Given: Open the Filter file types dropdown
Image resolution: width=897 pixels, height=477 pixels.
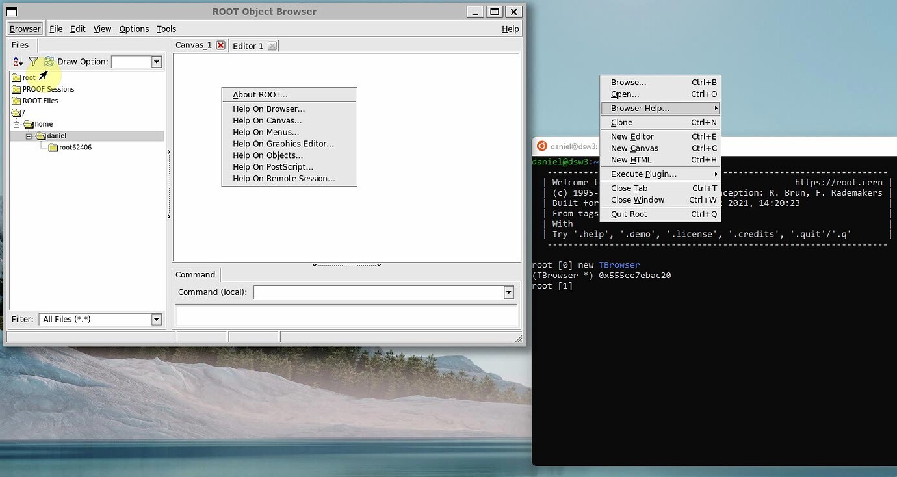Looking at the screenshot, I should 156,319.
